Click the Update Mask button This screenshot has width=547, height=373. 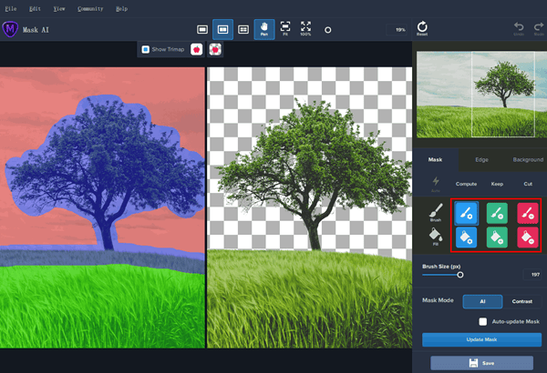pyautogui.click(x=481, y=339)
